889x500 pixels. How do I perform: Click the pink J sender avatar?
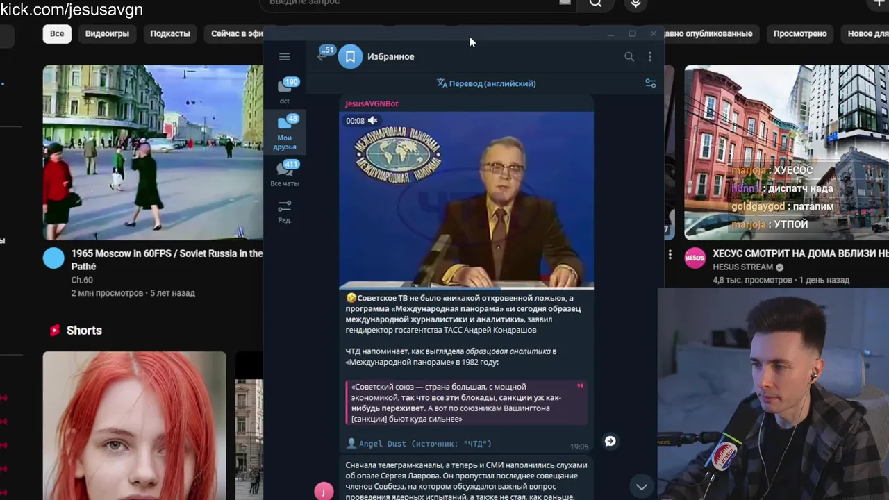point(324,491)
